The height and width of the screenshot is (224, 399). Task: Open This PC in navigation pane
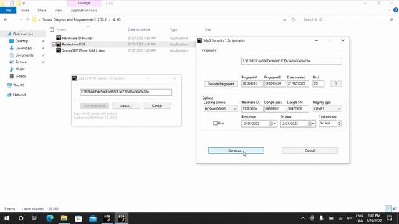[x=19, y=85]
